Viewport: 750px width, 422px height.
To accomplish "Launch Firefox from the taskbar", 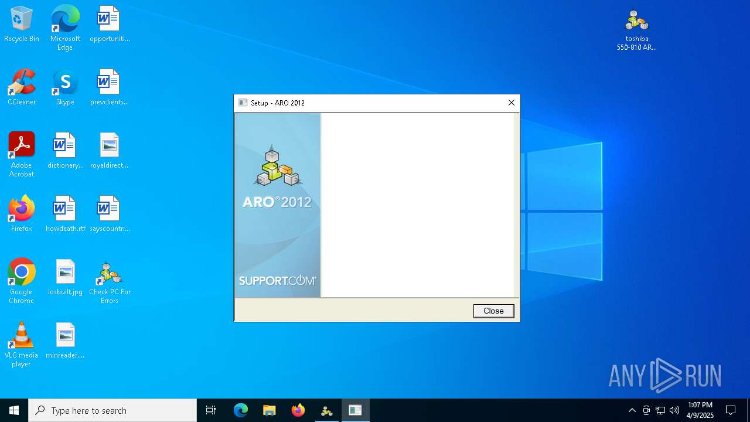I will [298, 410].
